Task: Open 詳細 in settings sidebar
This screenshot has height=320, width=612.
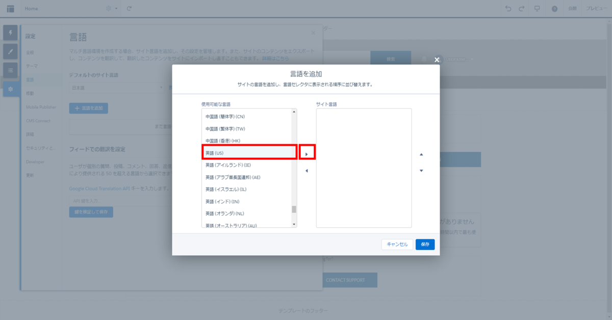Action: (x=30, y=134)
